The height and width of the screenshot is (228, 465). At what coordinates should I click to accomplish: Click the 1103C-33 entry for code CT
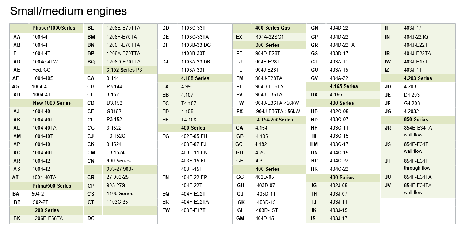point(117,202)
